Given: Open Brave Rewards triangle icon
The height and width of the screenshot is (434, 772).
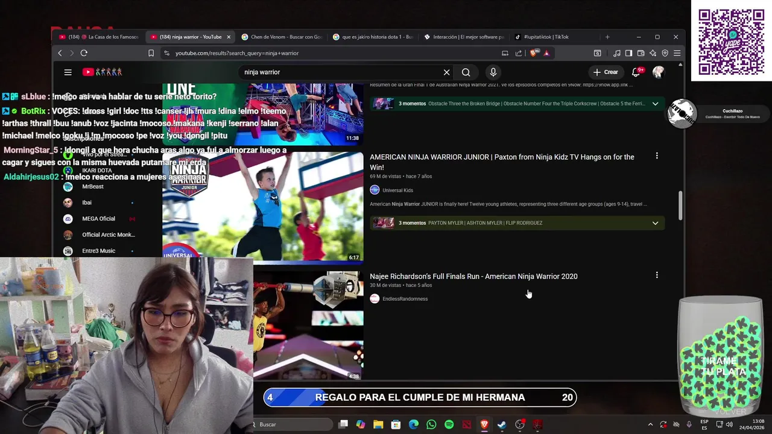Looking at the screenshot, I should 546,53.
